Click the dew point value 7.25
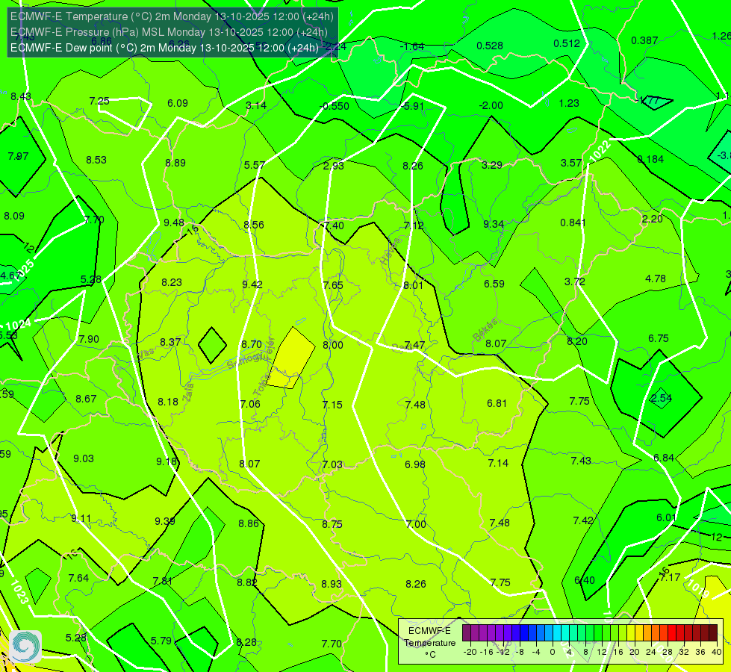This screenshot has height=672, width=731. (99, 102)
